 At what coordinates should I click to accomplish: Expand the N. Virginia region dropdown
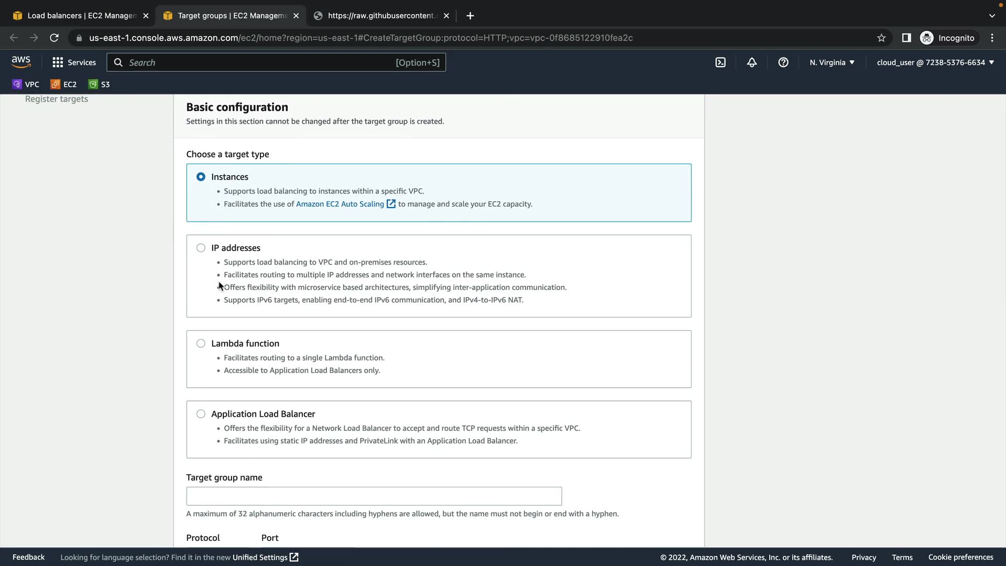pyautogui.click(x=832, y=62)
